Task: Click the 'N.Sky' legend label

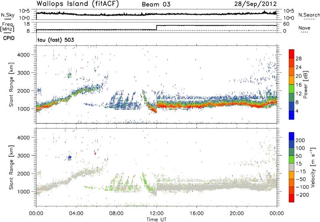Action: pyautogui.click(x=8, y=15)
